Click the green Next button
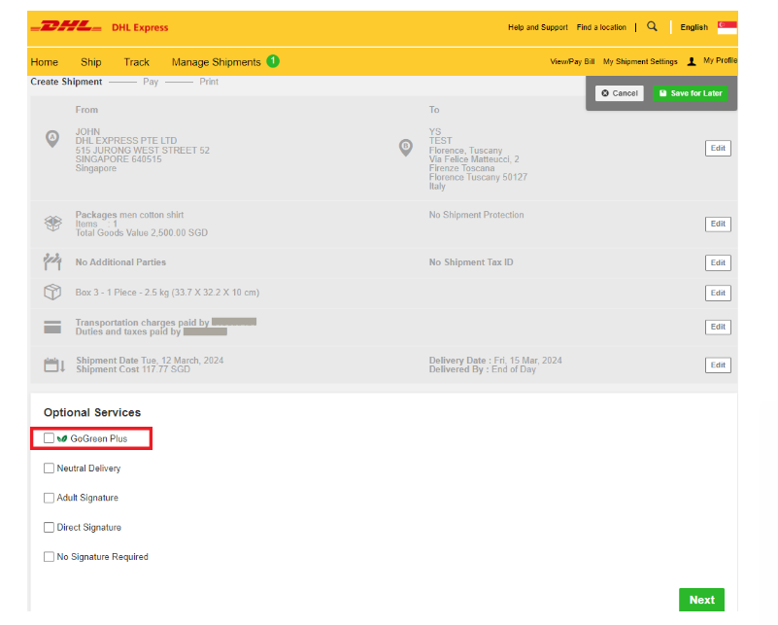 pos(701,600)
